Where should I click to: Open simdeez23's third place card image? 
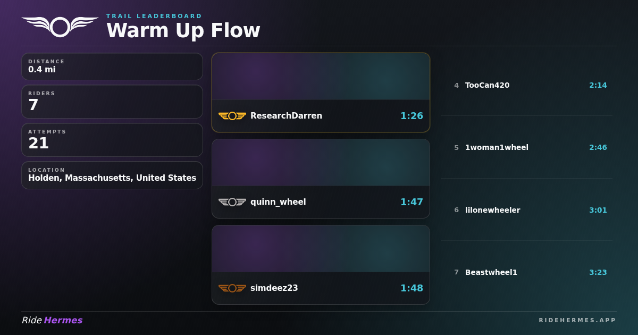(x=321, y=249)
